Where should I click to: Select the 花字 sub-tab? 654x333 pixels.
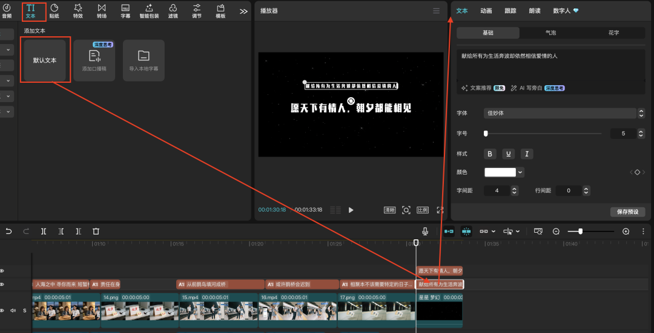point(613,33)
